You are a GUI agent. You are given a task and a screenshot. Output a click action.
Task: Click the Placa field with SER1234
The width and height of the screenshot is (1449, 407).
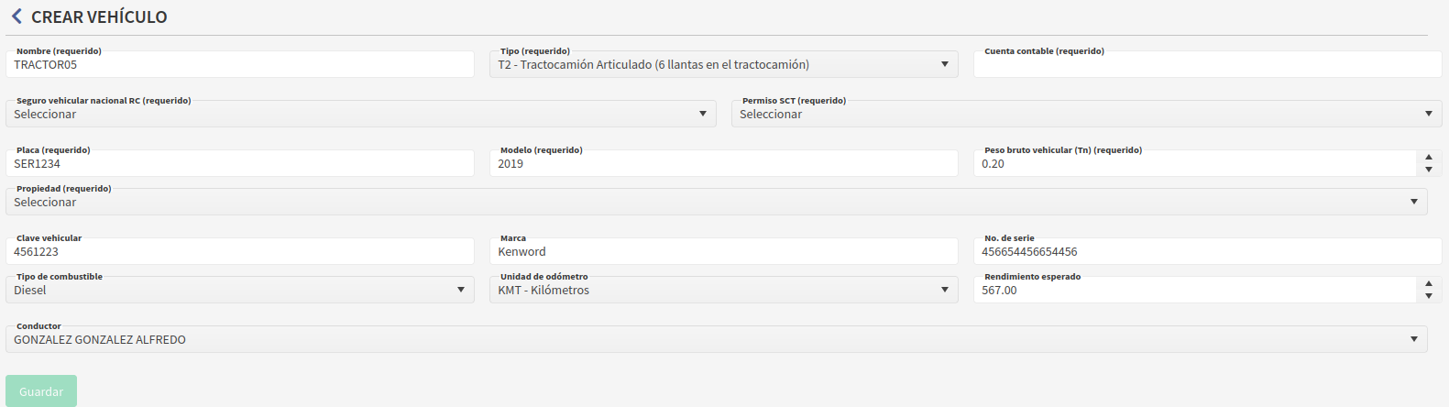pos(240,164)
